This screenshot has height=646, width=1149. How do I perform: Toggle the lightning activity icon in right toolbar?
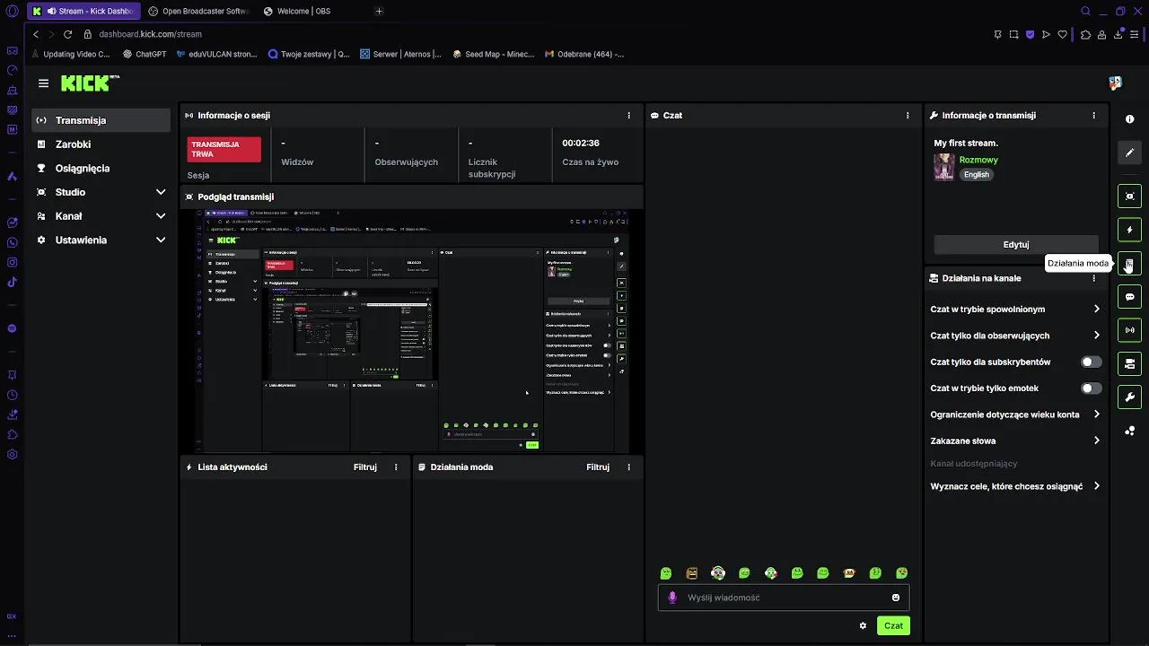tap(1129, 230)
